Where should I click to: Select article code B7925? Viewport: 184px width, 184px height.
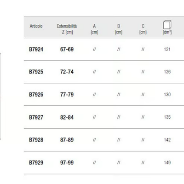point(36,72)
